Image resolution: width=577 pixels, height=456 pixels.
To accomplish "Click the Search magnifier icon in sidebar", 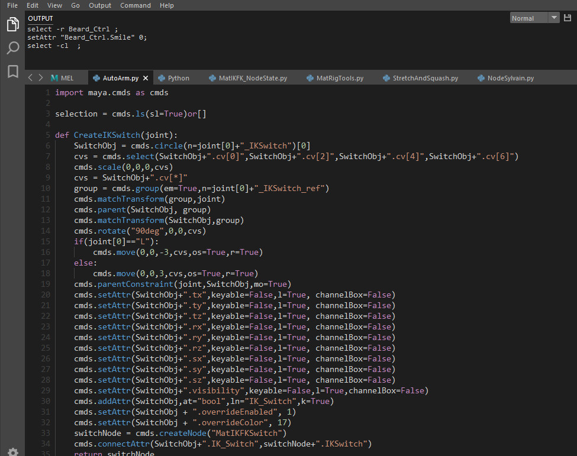I will (x=12, y=48).
